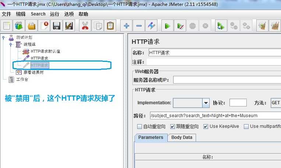Click the 服务器名称或IP input field
This screenshot has width=281, height=168.
pyautogui.click(x=227, y=80)
